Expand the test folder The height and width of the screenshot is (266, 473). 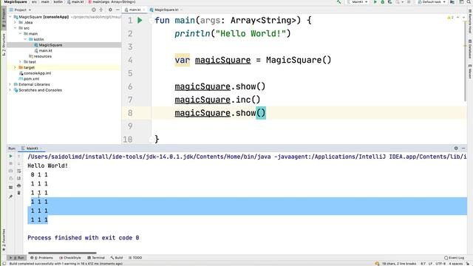tap(20, 62)
